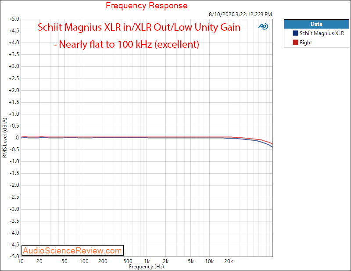Image resolution: width=351 pixels, height=271 pixels.
Task: Click the -1.0 y-axis tick label
Action: [14, 161]
